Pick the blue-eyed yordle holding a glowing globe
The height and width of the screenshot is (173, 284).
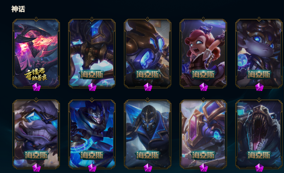(x=259, y=53)
